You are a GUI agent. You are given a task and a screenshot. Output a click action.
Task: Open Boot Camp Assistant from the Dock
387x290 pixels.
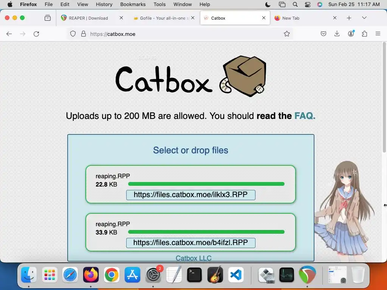point(266,275)
